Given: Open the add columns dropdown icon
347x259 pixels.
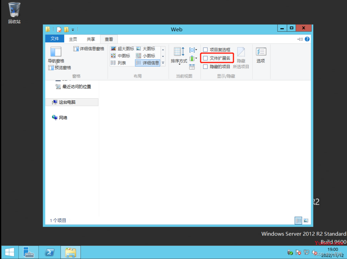Looking at the screenshot, I should click(x=193, y=58).
